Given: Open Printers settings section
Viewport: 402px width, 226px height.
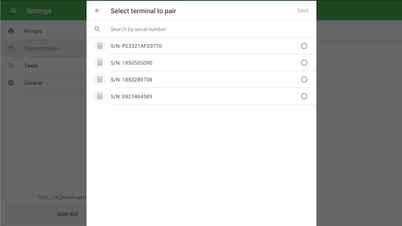Looking at the screenshot, I should tap(34, 32).
